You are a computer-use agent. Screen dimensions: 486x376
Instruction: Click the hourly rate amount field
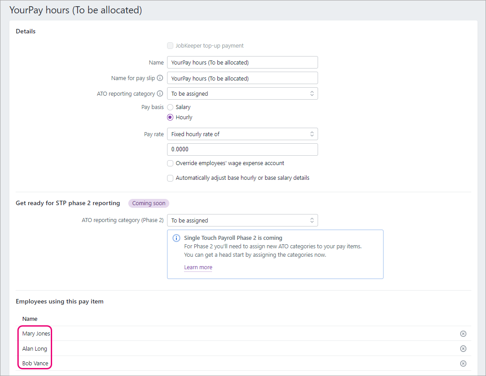pos(242,150)
